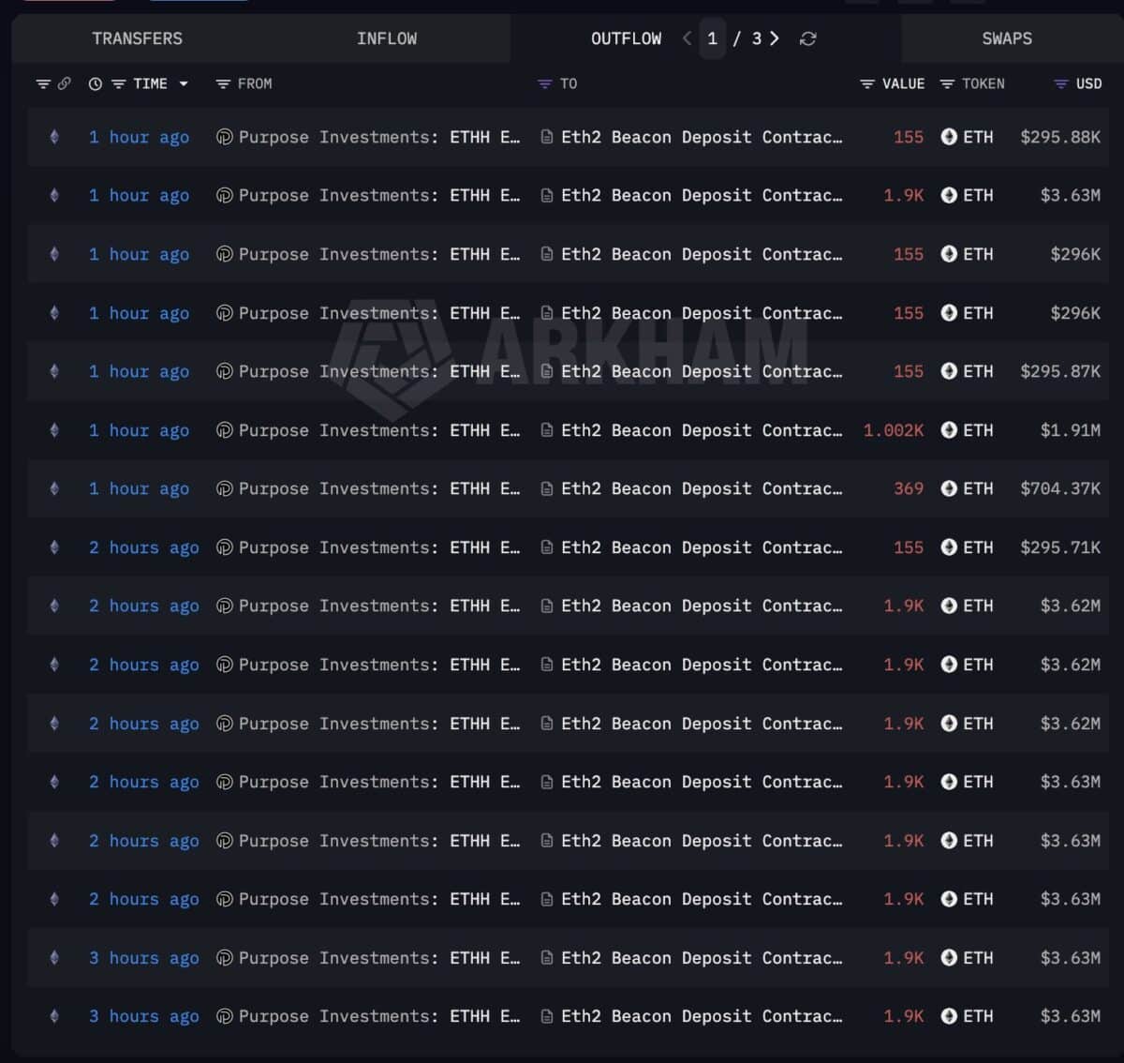Screen dimensions: 1124x1063
Task: Refresh the outflow transfers list
Action: point(807,38)
